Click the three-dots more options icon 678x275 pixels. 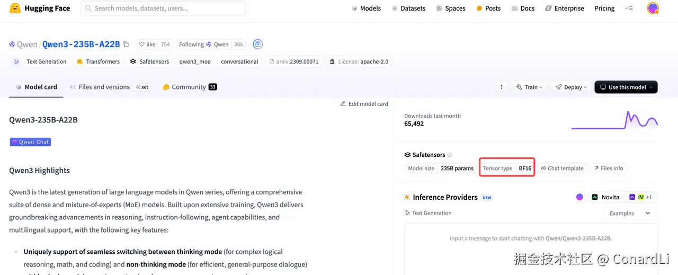click(x=501, y=87)
